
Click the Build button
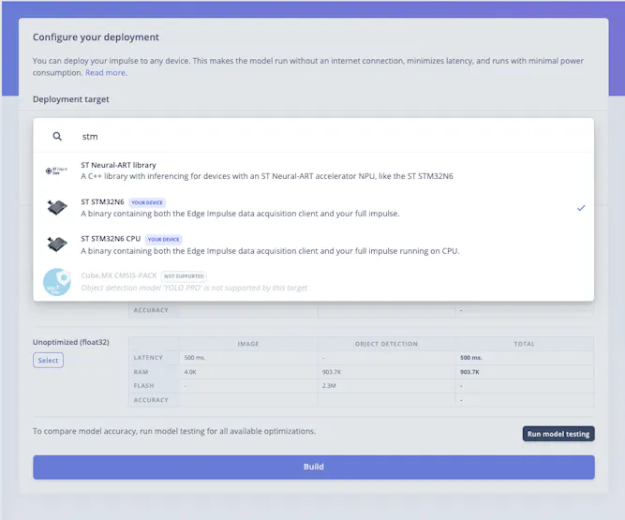314,467
